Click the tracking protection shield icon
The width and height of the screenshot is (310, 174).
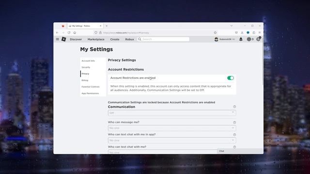pos(96,33)
